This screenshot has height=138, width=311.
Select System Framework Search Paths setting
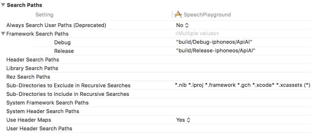[47, 103]
